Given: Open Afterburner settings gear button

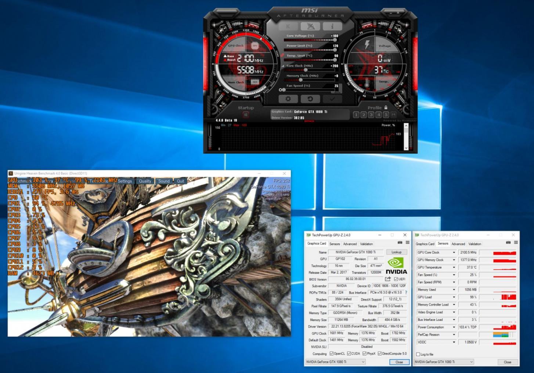Looking at the screenshot, I should coord(288,99).
